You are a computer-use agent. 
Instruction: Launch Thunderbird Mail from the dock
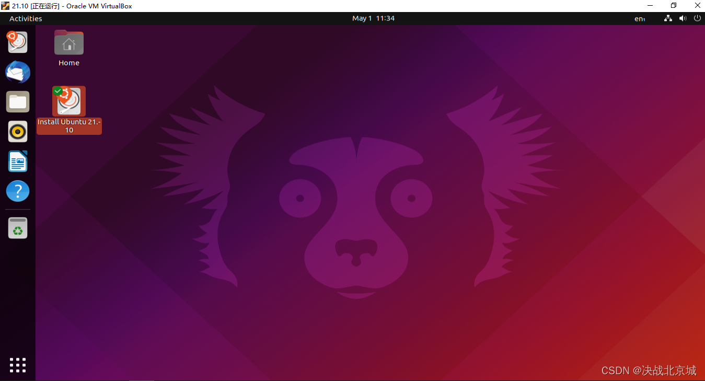pyautogui.click(x=18, y=72)
